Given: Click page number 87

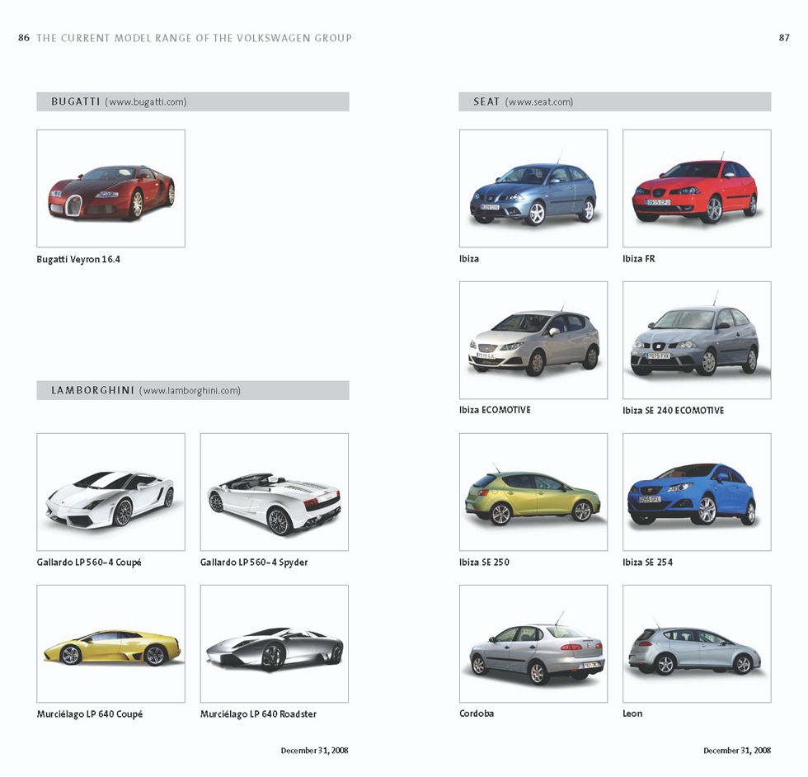Looking at the screenshot, I should pos(783,38).
